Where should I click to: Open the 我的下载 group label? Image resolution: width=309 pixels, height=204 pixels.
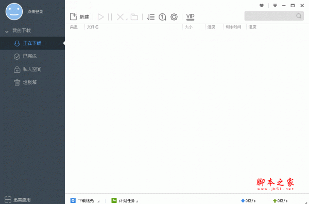point(22,30)
